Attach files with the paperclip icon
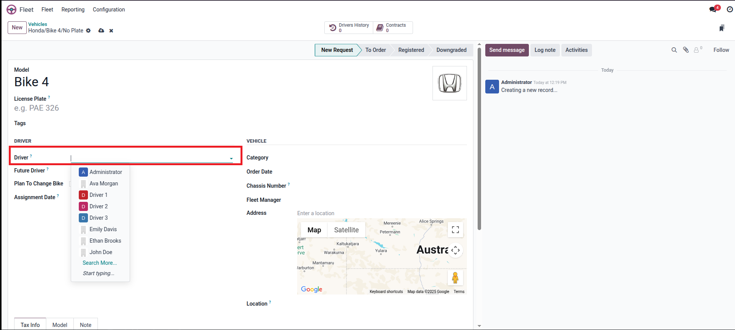Screen dimensions: 735x330 [x=686, y=50]
